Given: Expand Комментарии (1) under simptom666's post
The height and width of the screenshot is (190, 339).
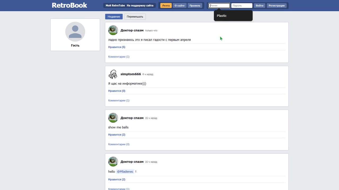Looking at the screenshot, I should pyautogui.click(x=119, y=101).
